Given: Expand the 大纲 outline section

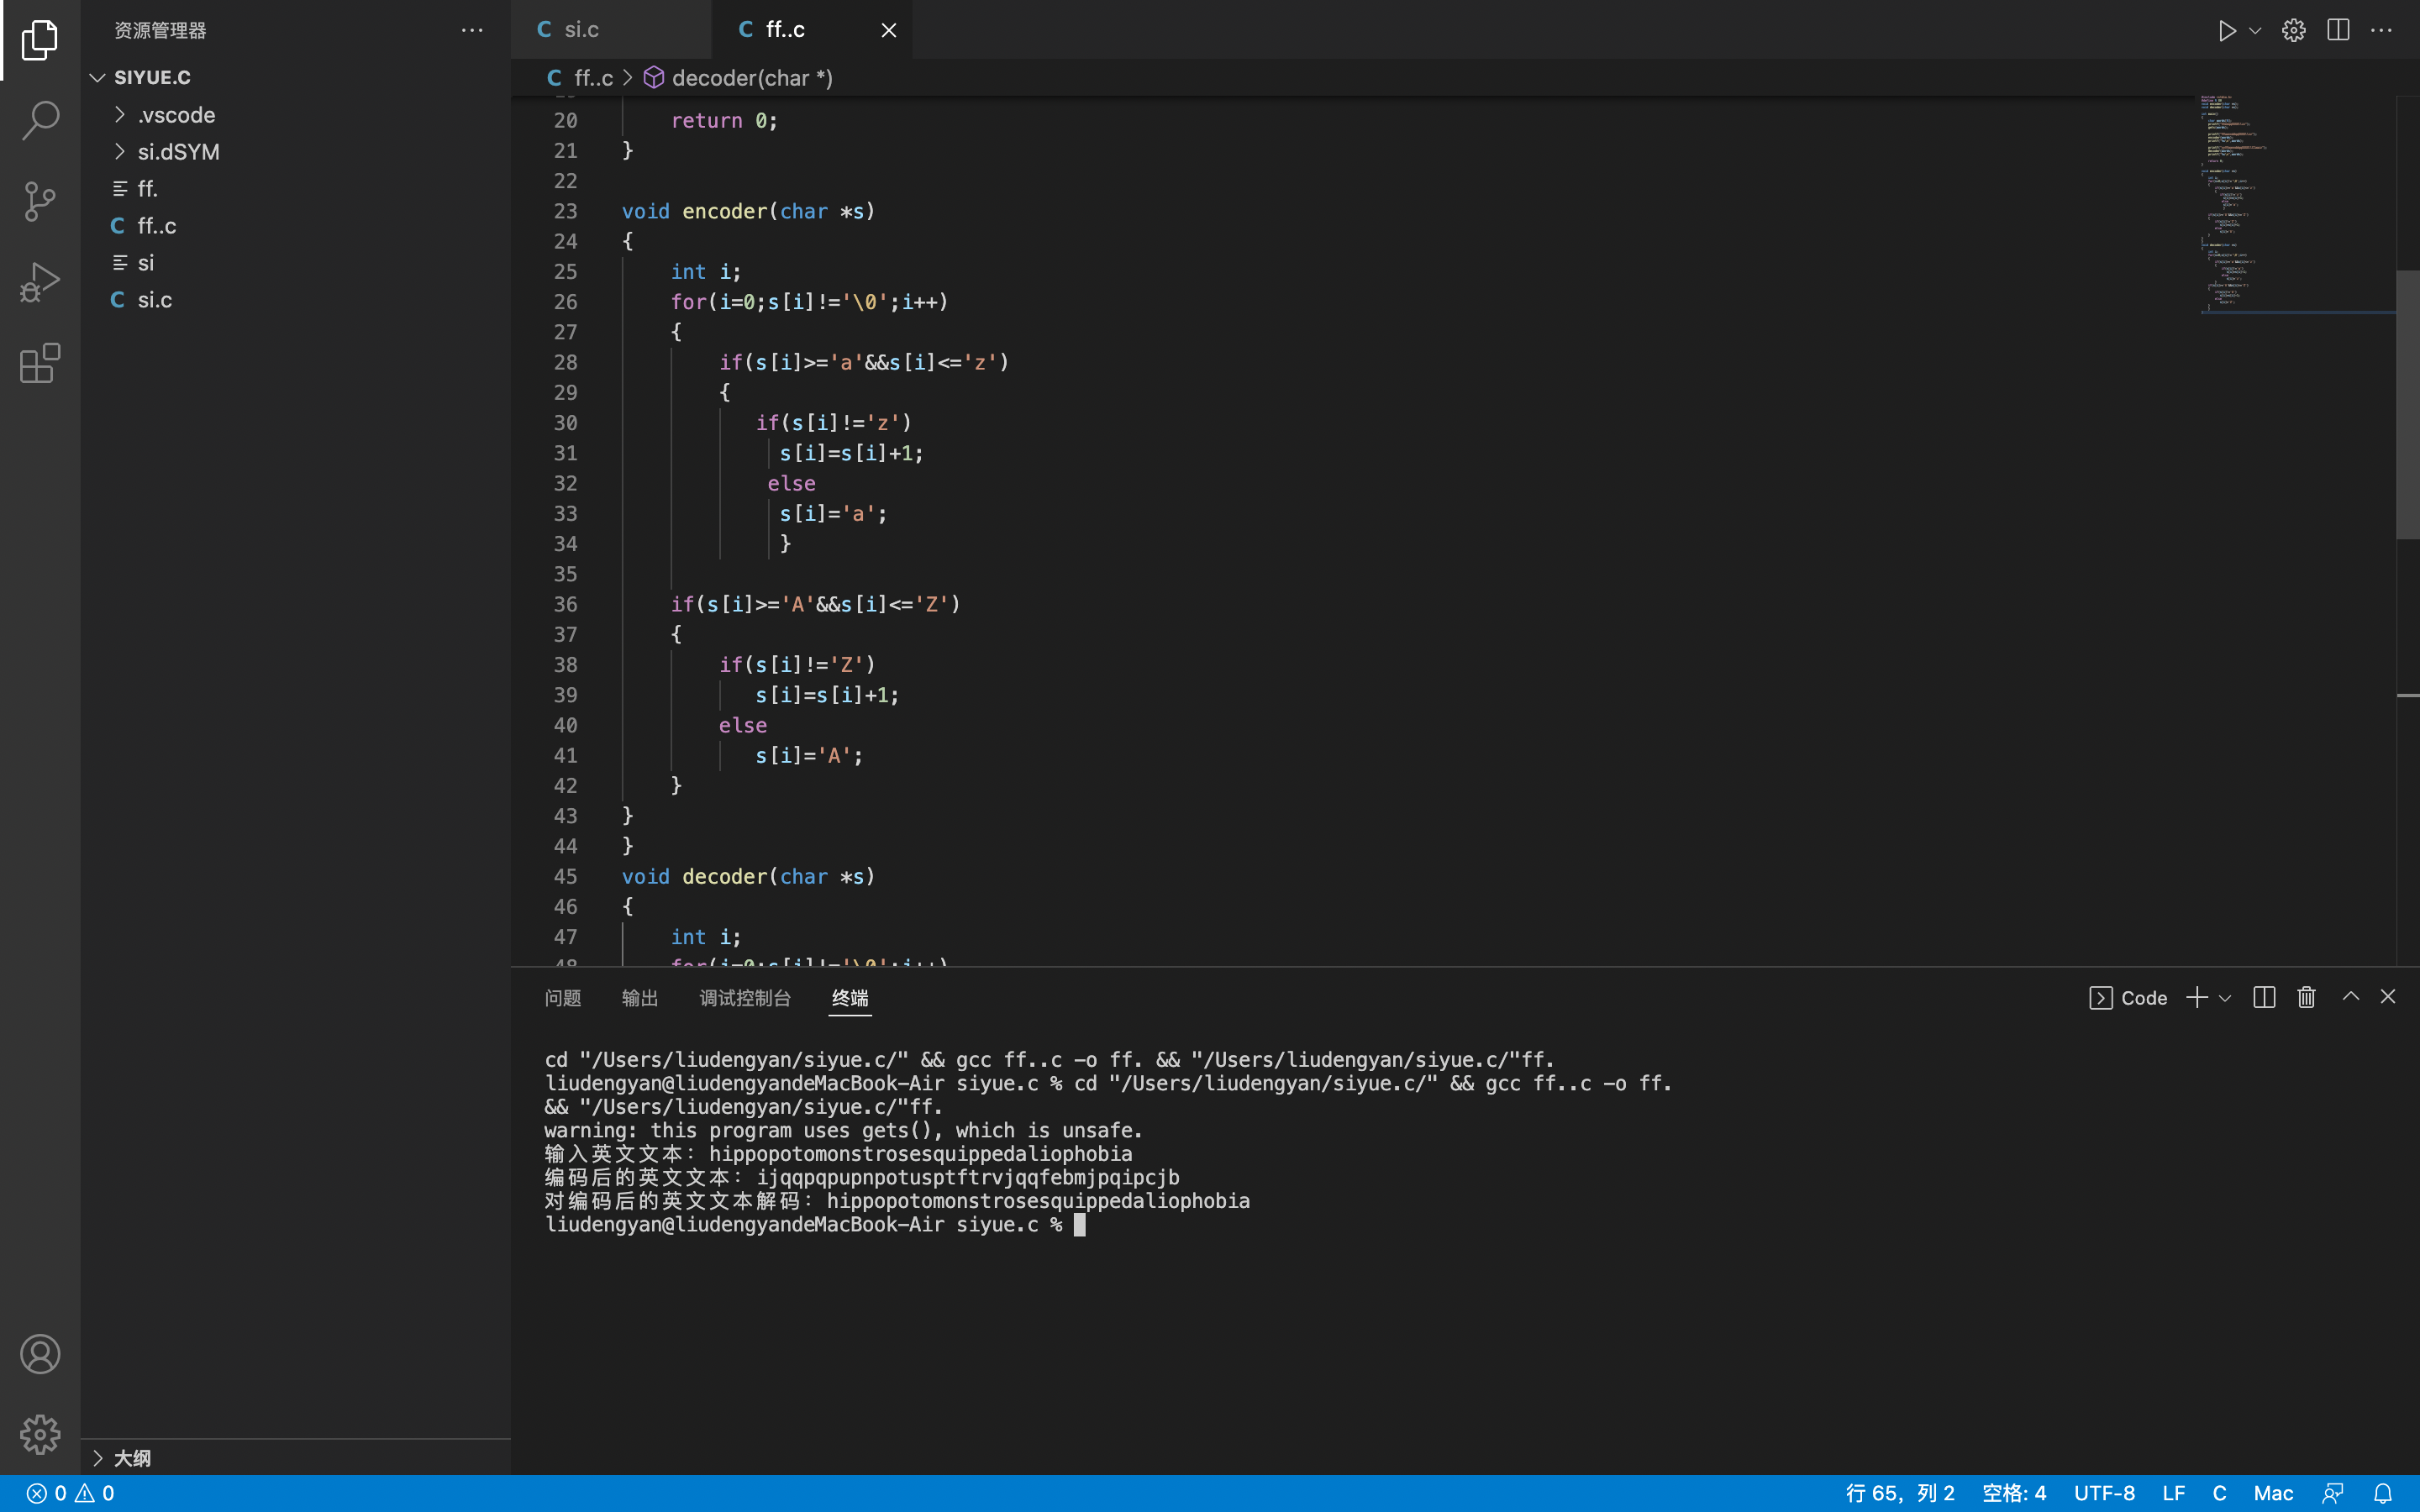Looking at the screenshot, I should [x=132, y=1458].
